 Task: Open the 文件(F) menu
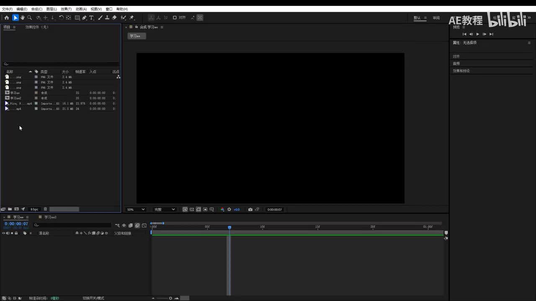click(x=7, y=9)
